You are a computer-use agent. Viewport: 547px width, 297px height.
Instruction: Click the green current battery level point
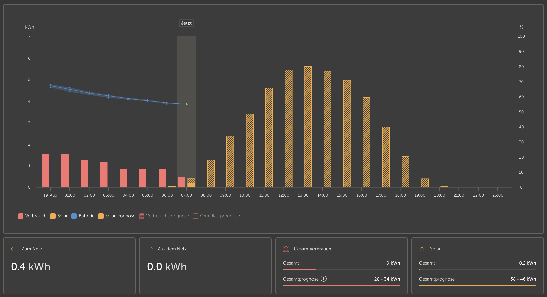coord(187,104)
